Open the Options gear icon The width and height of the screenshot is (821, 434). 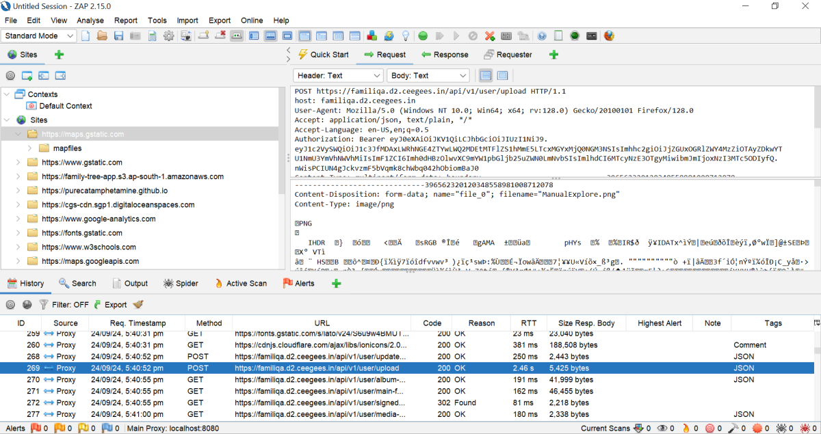point(168,36)
